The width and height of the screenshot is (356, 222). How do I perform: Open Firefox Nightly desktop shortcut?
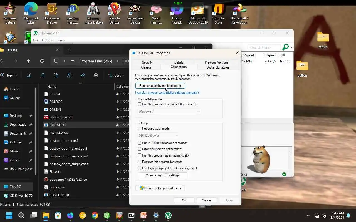(x=177, y=13)
